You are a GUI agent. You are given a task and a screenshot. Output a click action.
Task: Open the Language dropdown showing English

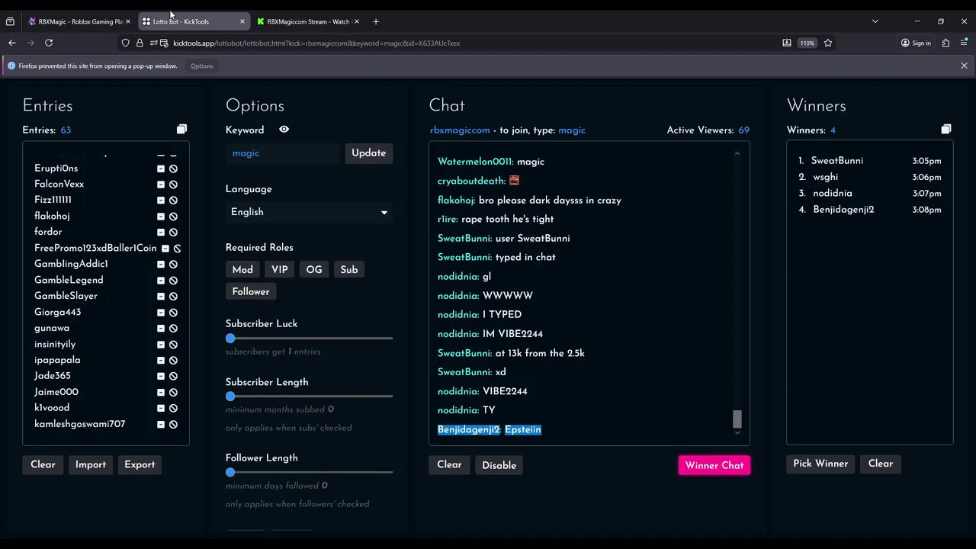[309, 212]
